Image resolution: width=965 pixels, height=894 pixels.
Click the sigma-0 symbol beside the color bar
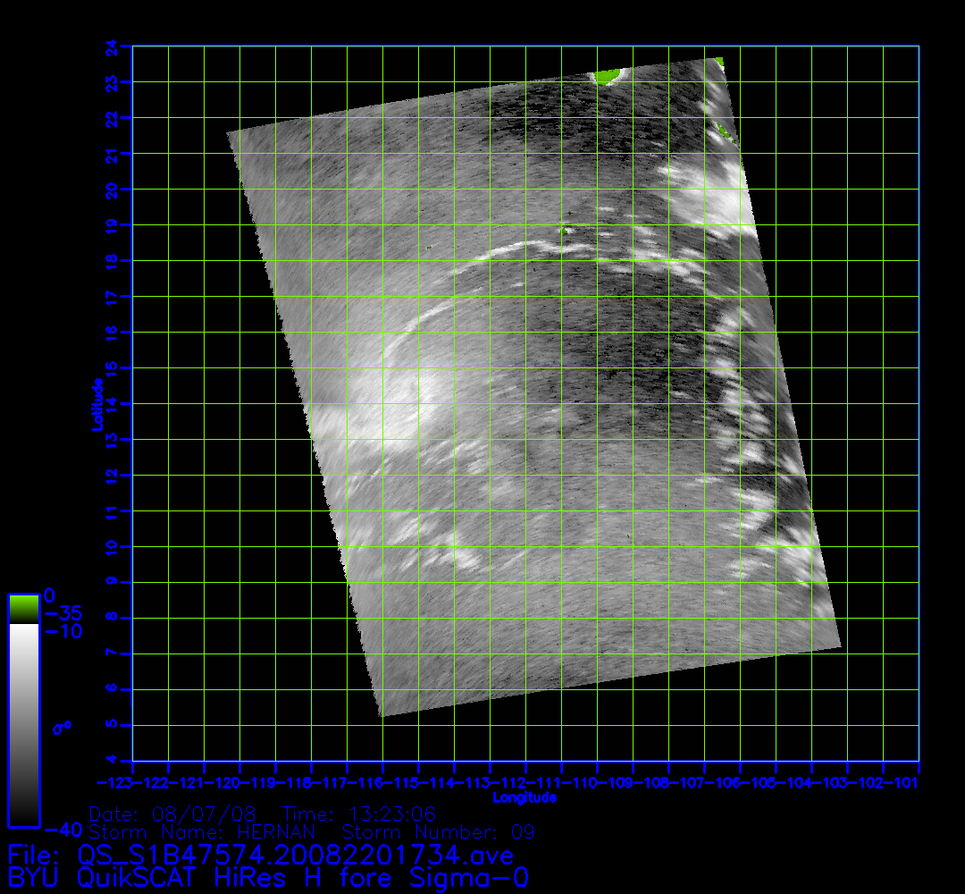point(62,727)
